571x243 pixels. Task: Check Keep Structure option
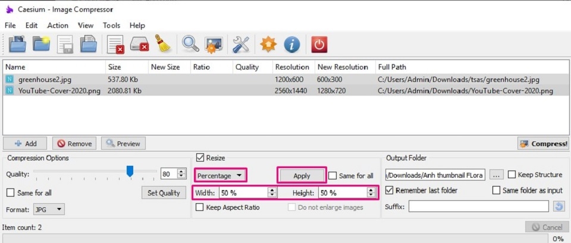512,175
